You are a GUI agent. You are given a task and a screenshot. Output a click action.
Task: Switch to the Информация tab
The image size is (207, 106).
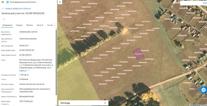pyautogui.click(x=7, y=25)
